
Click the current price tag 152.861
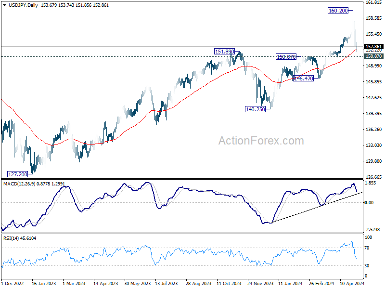point(374,46)
